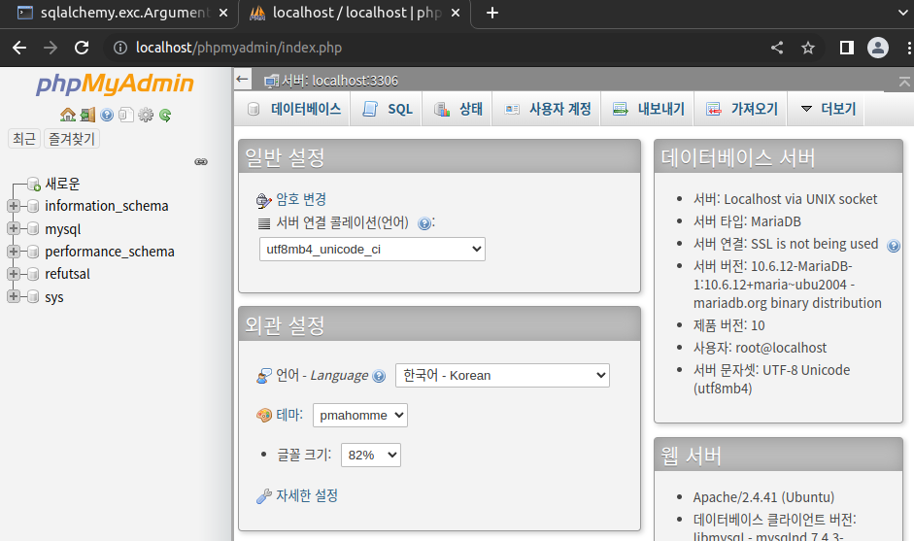Screen dimensions: 914x541
Task: Click the SSL help icon in database server panel
Action: tap(893, 246)
